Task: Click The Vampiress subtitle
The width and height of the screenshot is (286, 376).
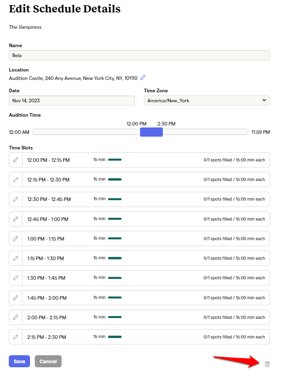Action: [25, 27]
